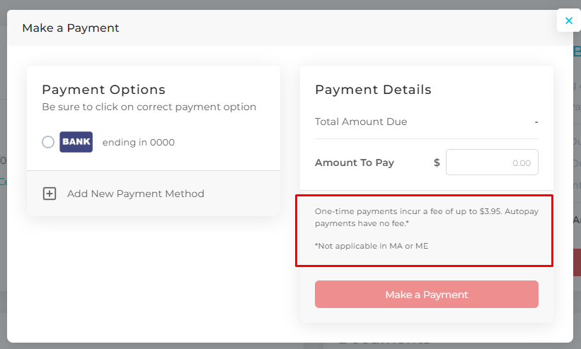The height and width of the screenshot is (349, 581).
Task: Click the dash value for Total Amount Due
Action: [536, 122]
